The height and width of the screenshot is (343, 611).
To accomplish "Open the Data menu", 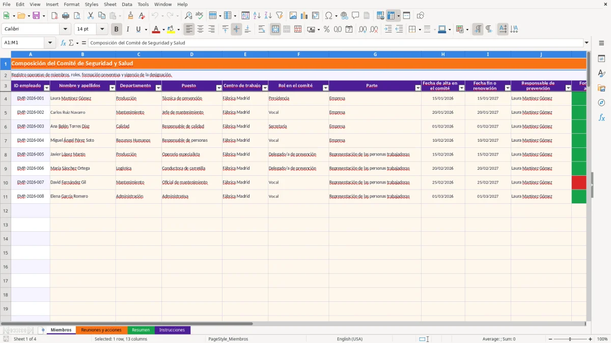I will coord(127,4).
